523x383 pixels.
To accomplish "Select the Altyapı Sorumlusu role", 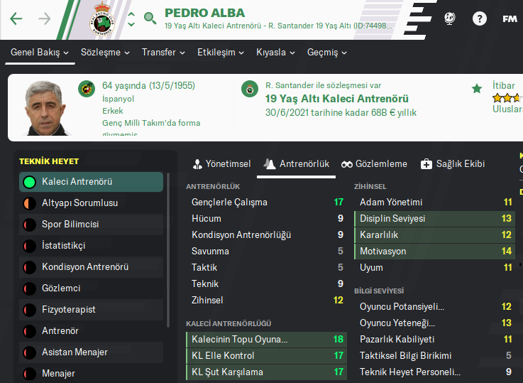I will (x=91, y=203).
